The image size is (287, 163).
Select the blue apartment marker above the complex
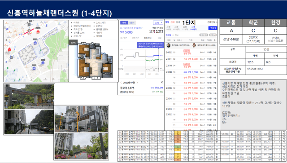[x=35, y=43]
